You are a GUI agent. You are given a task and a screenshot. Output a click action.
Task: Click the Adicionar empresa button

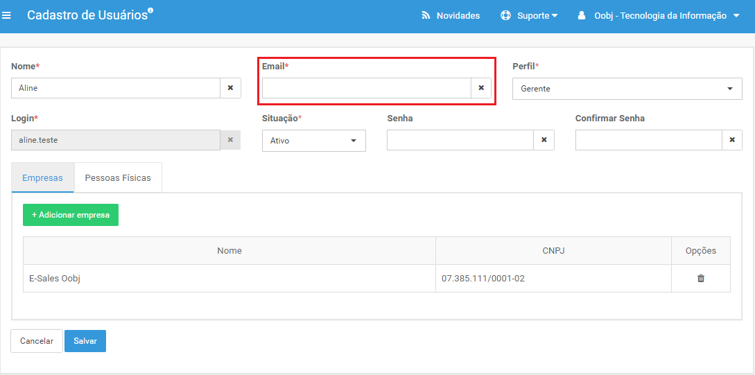click(71, 215)
